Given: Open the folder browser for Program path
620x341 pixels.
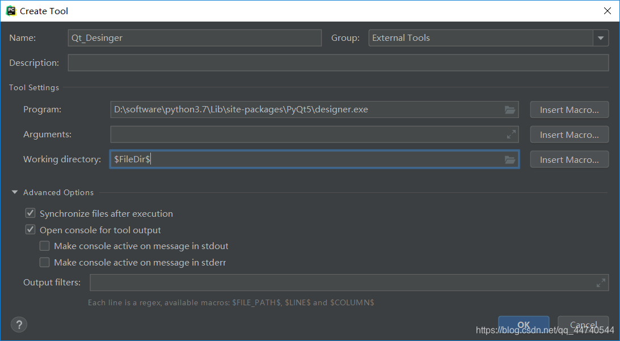Looking at the screenshot, I should pyautogui.click(x=509, y=110).
